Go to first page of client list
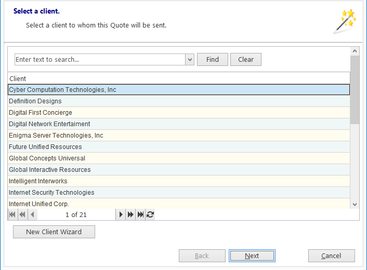 [x=12, y=214]
